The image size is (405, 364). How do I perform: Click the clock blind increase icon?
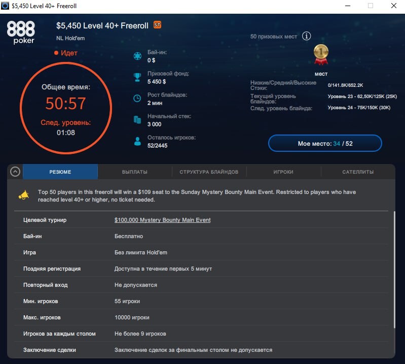tap(137, 98)
